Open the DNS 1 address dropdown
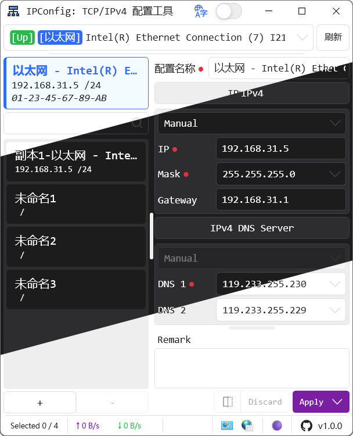The width and height of the screenshot is (353, 436). 281,284
